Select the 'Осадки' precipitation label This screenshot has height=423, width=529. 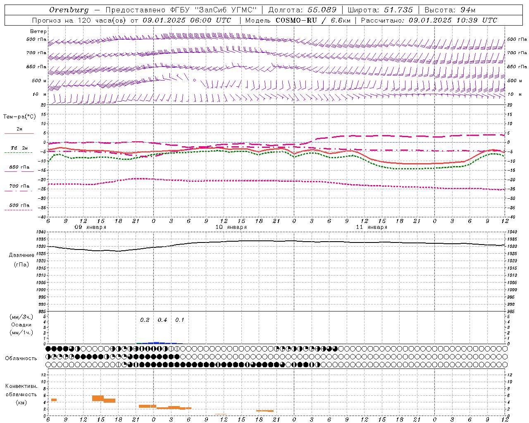point(21,325)
